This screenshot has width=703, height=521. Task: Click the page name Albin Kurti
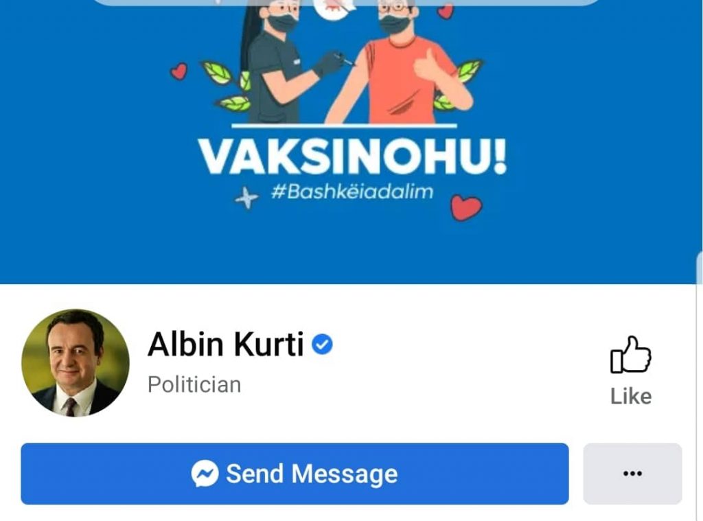click(226, 345)
